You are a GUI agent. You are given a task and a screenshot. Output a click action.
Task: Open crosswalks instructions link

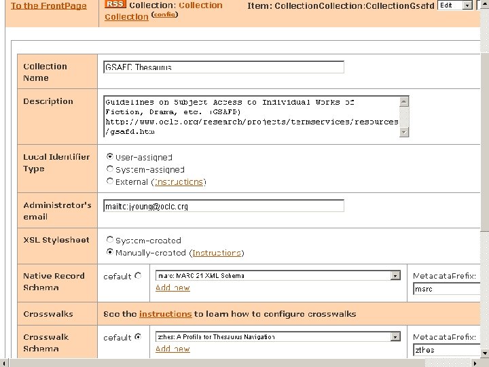(x=165, y=314)
